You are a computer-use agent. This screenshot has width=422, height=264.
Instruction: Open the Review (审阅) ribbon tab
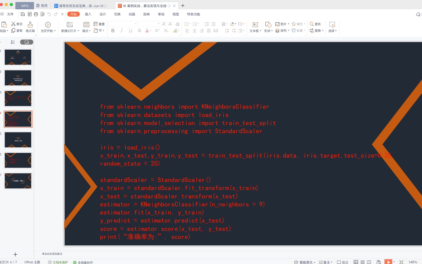(161, 14)
